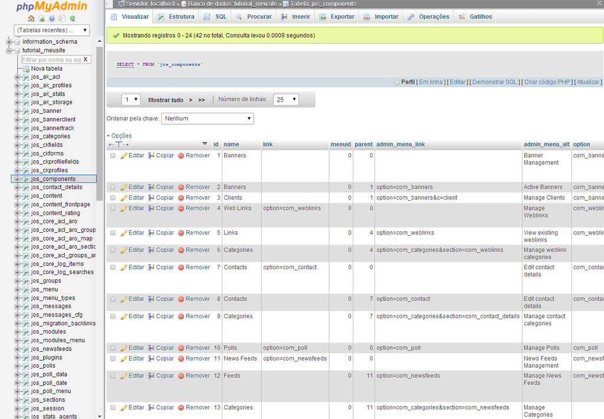Image resolution: width=604 pixels, height=419 pixels.
Task: Open the Tabelas recentes dropdown
Action: (52, 30)
